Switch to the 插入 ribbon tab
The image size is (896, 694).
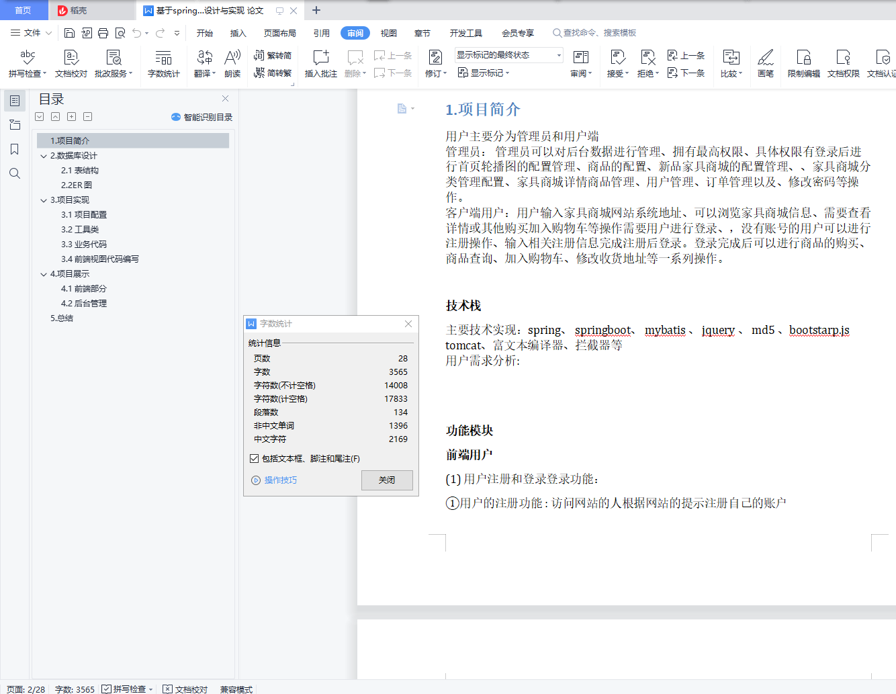(238, 33)
